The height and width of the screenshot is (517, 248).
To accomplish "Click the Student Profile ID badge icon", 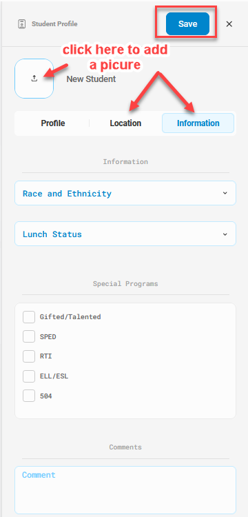I will click(x=22, y=24).
